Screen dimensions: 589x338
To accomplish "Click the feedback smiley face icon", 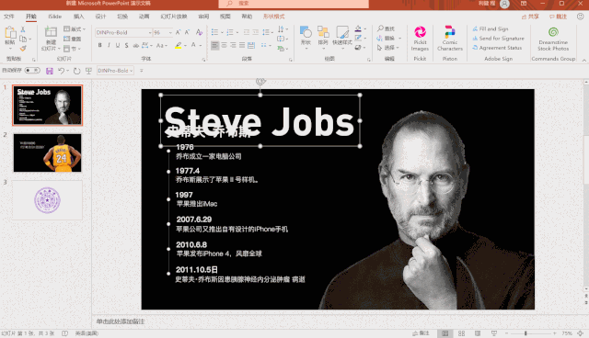I will click(x=581, y=17).
